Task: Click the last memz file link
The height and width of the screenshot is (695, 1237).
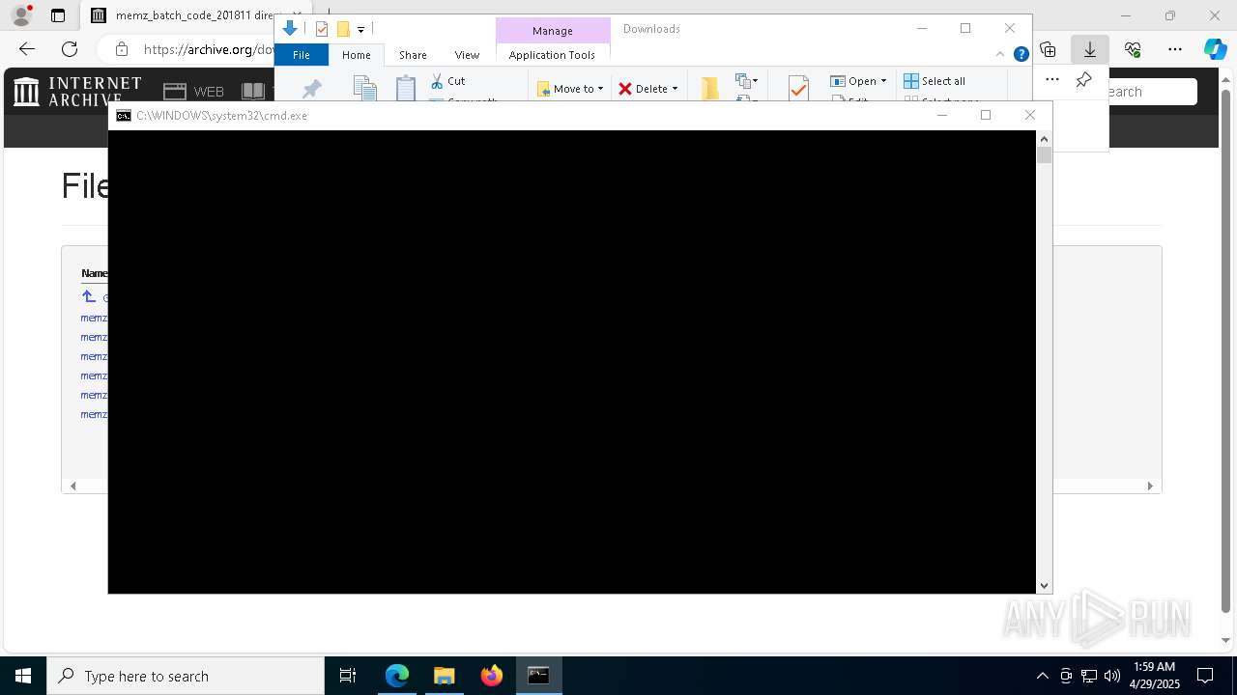Action: (x=94, y=414)
